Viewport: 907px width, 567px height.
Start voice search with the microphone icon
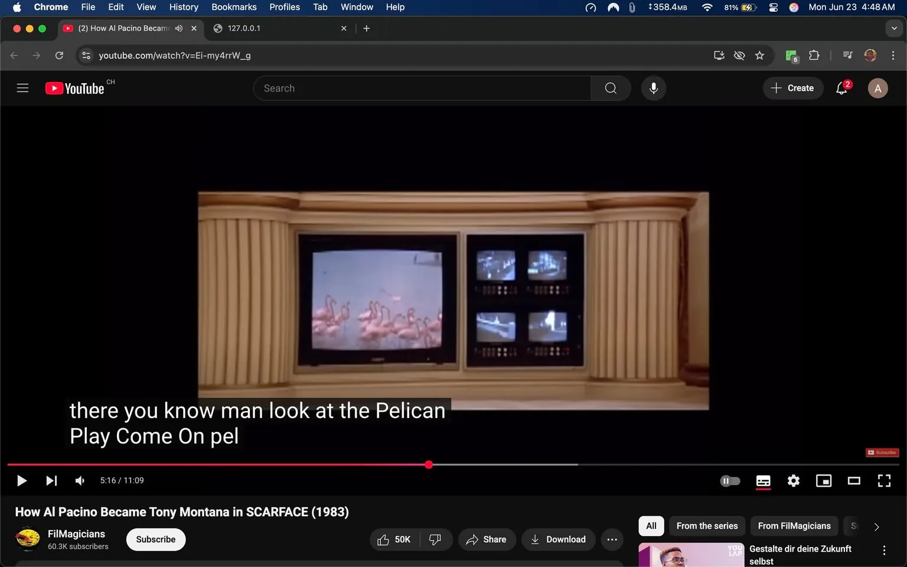coord(653,87)
